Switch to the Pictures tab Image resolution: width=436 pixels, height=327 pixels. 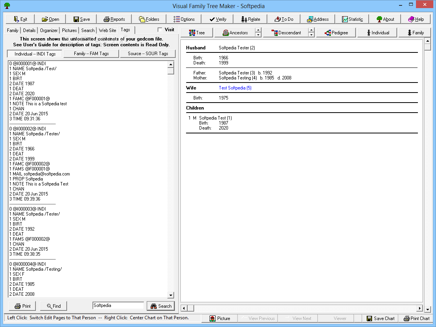(x=69, y=30)
